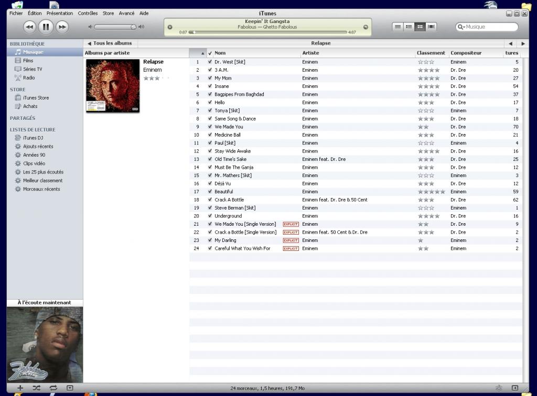Screen dimensions: 537x396
Task: Adjust the volume slider
Action: 115,27
